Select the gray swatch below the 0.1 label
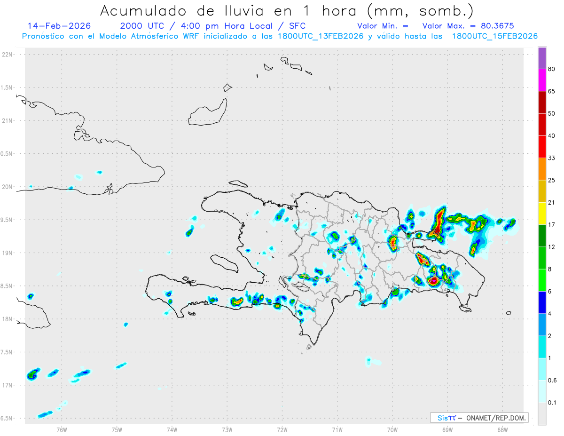This screenshot has width=564, height=436. [542, 413]
